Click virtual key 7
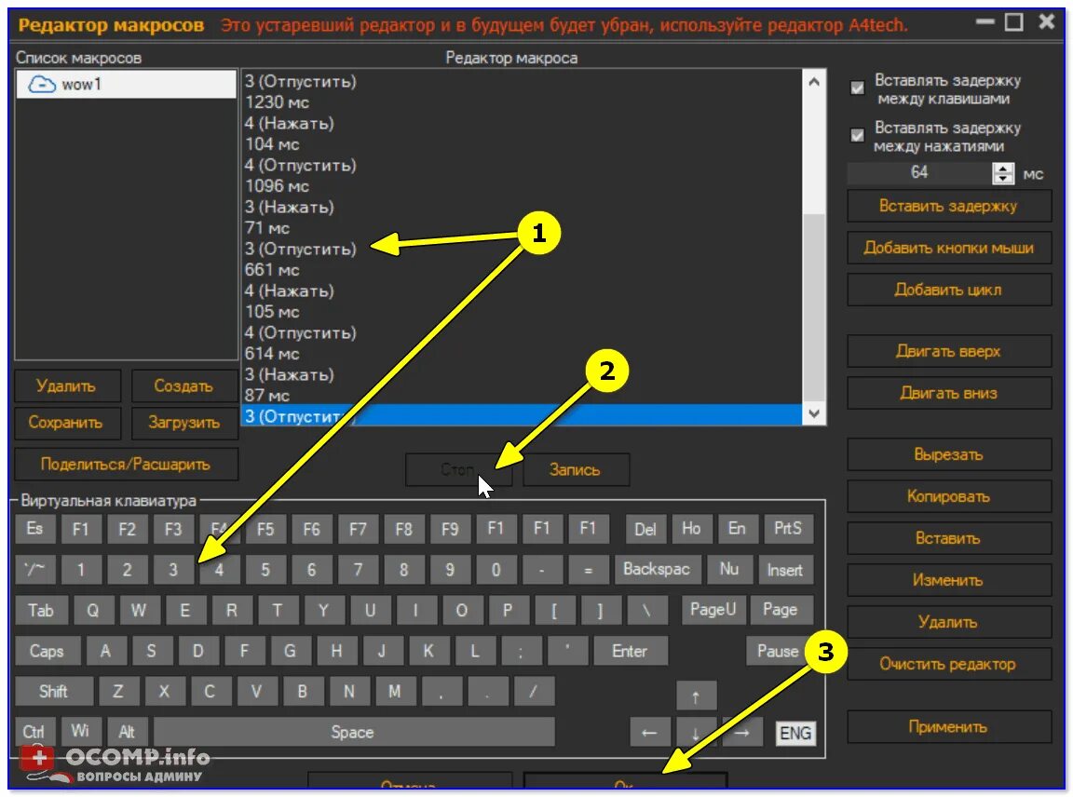Image resolution: width=1073 pixels, height=797 pixels. coord(358,569)
